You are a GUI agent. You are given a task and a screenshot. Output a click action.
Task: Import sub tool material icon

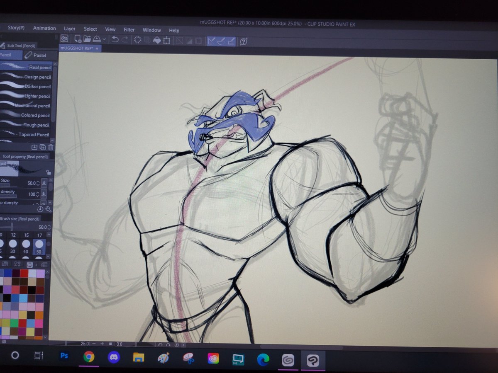click(35, 147)
